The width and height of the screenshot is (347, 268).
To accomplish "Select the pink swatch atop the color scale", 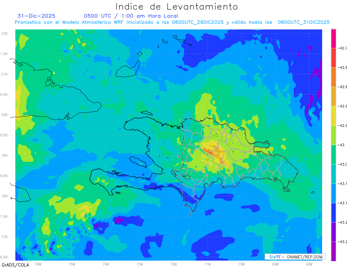I will (333, 38).
